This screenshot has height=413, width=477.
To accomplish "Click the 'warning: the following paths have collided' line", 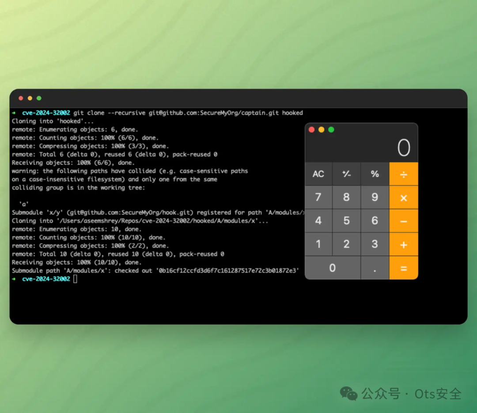I will point(130,171).
